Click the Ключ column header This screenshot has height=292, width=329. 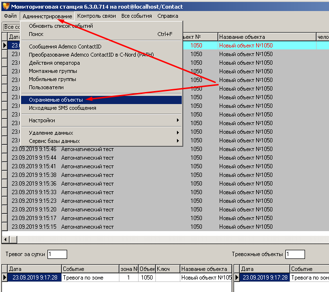[x=168, y=269]
